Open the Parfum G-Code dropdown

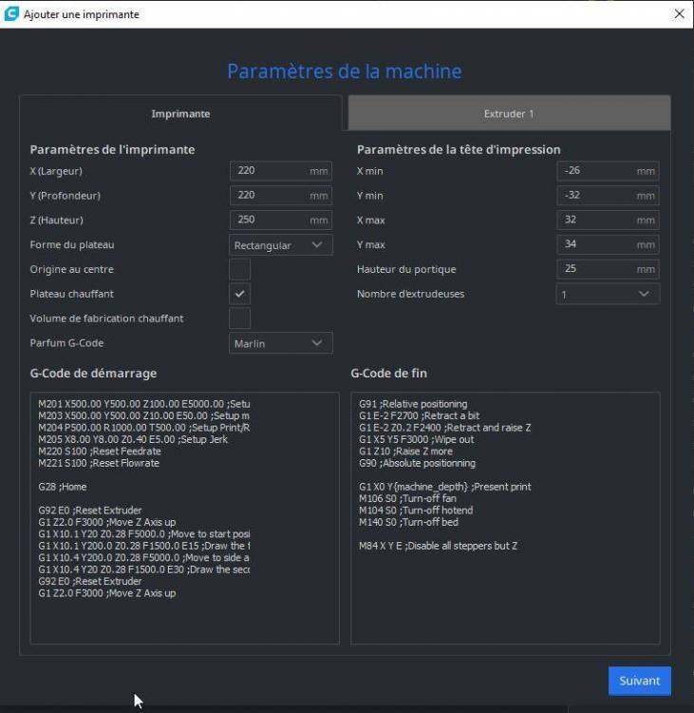click(x=281, y=343)
